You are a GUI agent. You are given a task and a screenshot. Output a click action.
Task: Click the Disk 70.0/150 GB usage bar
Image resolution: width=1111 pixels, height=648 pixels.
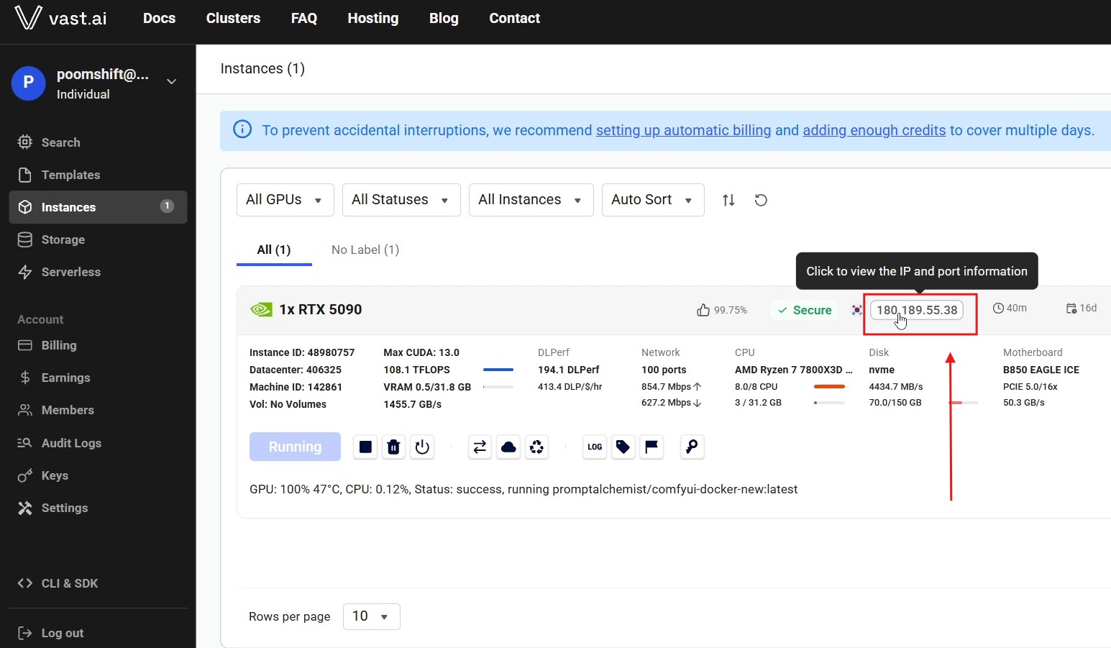[964, 403]
